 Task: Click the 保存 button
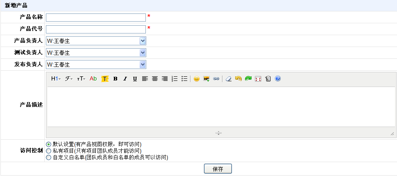pyautogui.click(x=218, y=169)
